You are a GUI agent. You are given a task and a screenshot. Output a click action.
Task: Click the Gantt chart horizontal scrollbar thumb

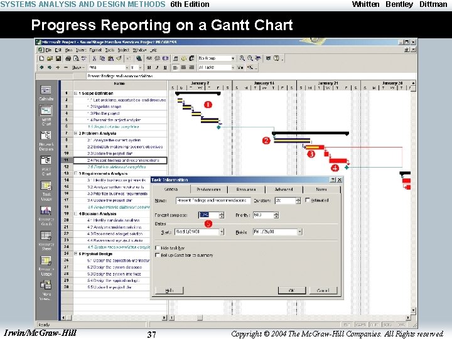(200, 318)
